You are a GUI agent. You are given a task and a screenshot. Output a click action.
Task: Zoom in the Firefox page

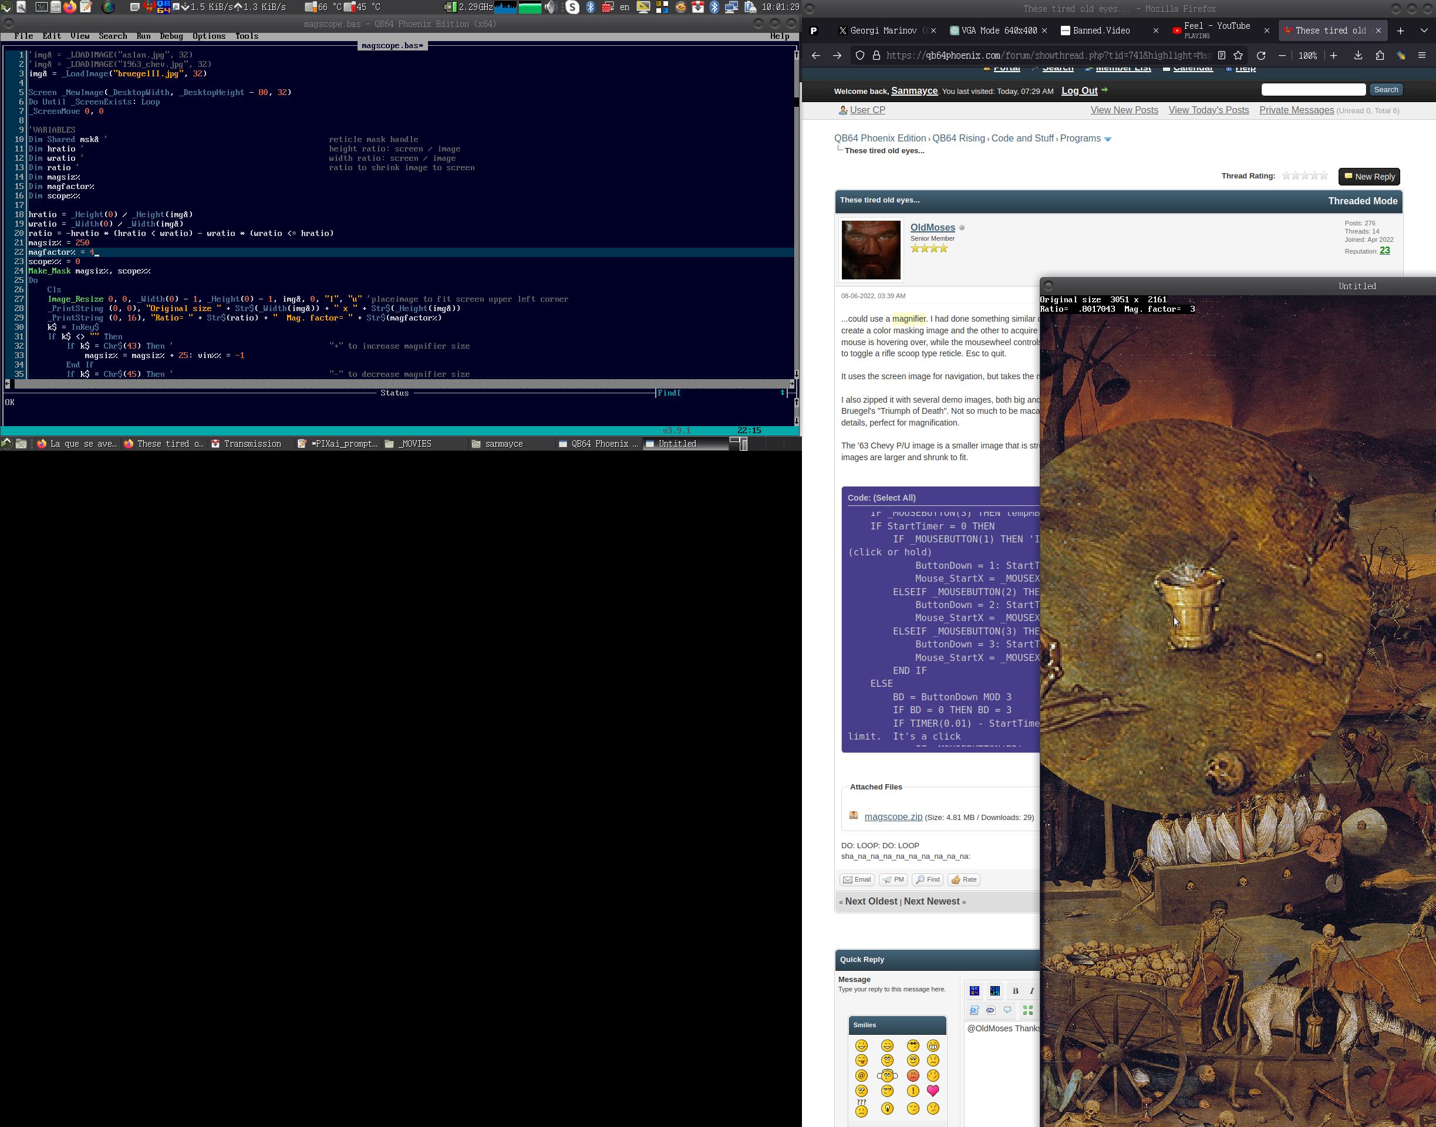point(1333,56)
